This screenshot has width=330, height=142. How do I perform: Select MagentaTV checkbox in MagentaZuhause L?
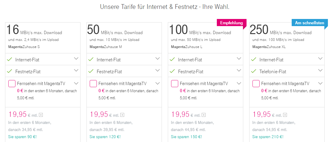click(x=175, y=83)
